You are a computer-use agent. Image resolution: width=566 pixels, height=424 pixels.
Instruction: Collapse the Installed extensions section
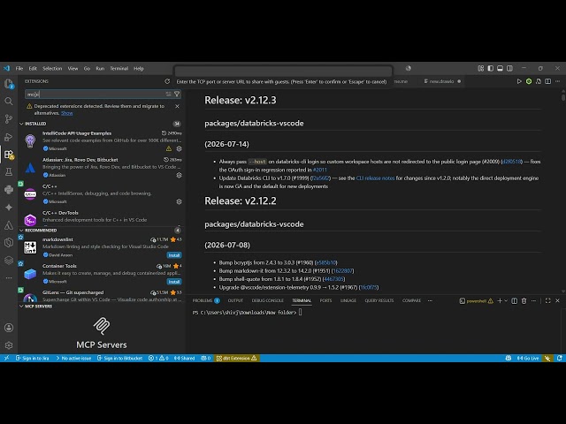[21, 124]
